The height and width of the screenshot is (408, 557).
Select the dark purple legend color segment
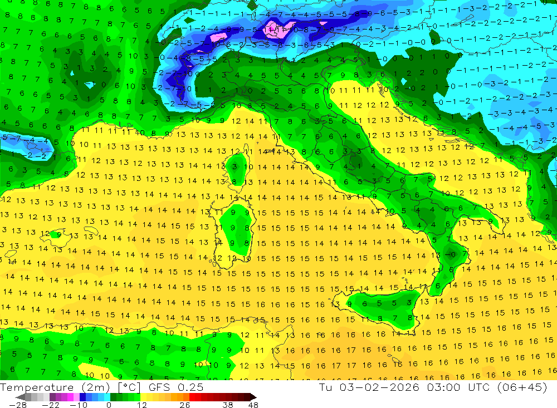[52, 397]
